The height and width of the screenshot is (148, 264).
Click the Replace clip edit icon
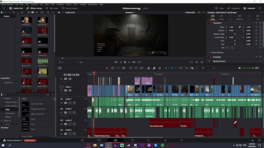coord(141,68)
